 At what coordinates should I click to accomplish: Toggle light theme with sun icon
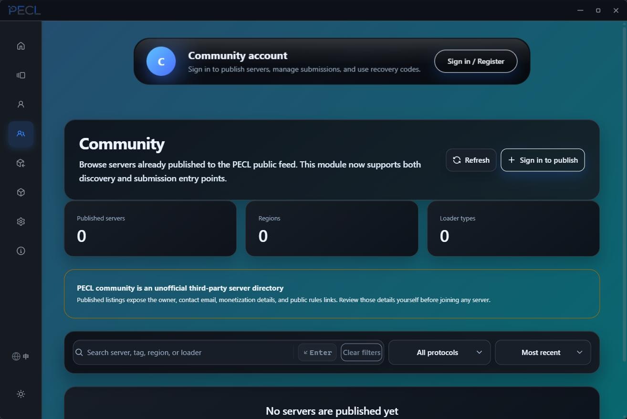(x=21, y=394)
